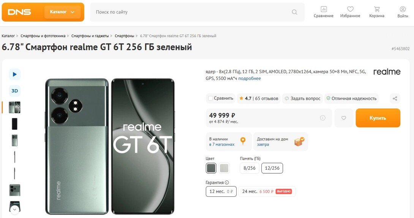Open the 3D product view
The width and height of the screenshot is (414, 218).
point(15,91)
